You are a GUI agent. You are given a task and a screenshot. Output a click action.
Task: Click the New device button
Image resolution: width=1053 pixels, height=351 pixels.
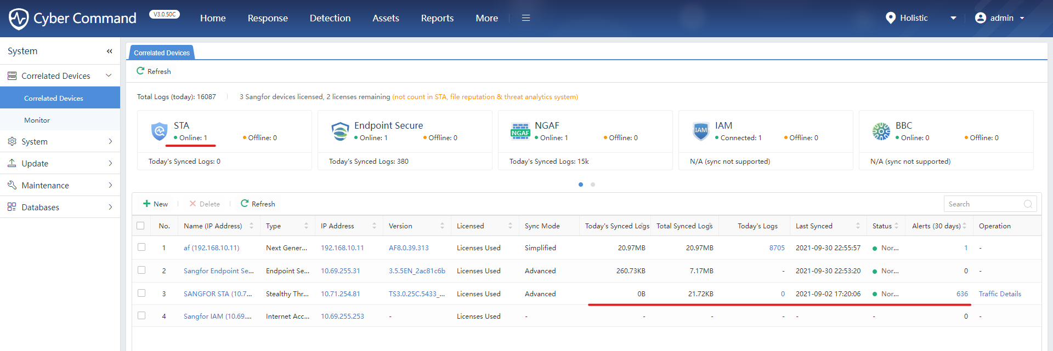click(155, 204)
